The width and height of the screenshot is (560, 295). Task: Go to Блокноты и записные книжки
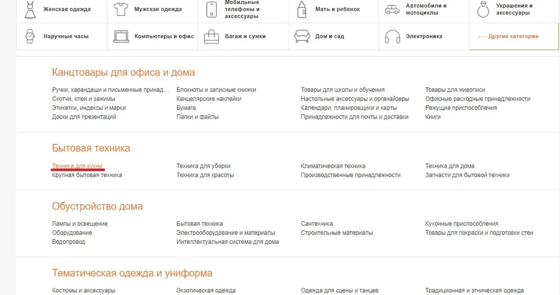[x=216, y=90]
